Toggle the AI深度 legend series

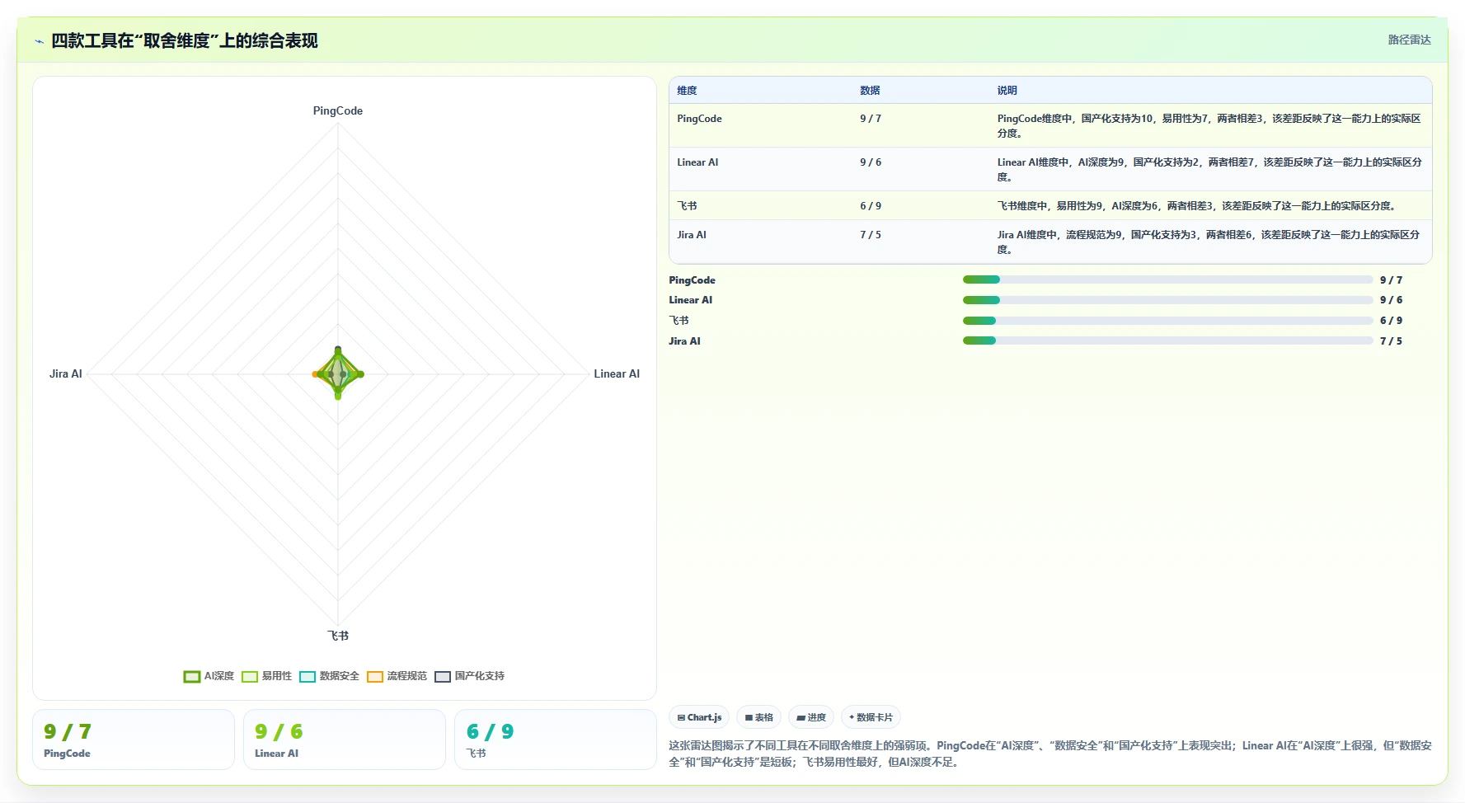pyautogui.click(x=209, y=676)
